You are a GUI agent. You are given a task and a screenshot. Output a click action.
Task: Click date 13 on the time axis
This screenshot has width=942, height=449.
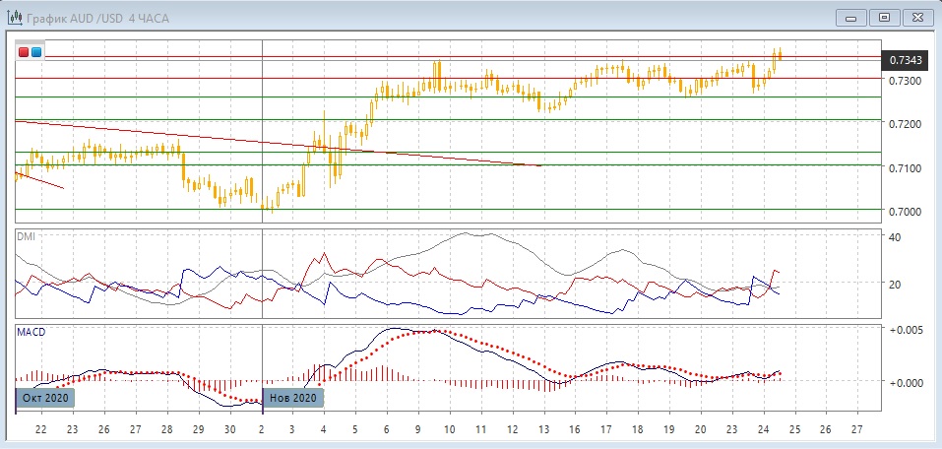point(543,430)
